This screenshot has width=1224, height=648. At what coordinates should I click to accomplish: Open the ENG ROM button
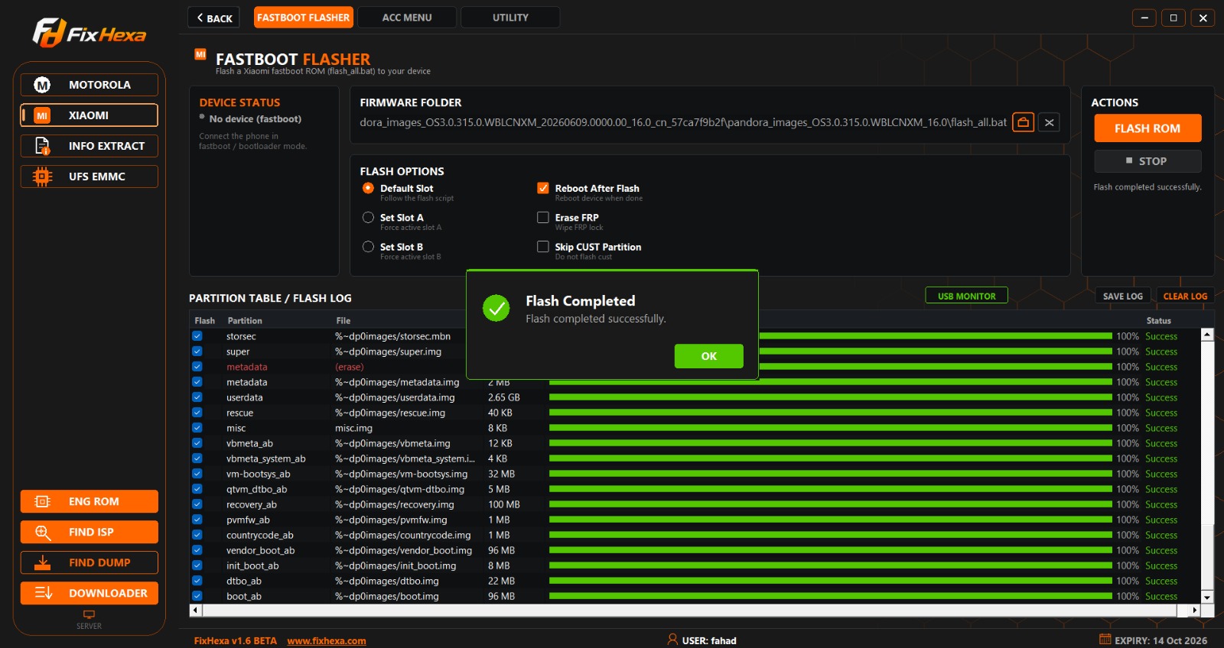point(89,501)
